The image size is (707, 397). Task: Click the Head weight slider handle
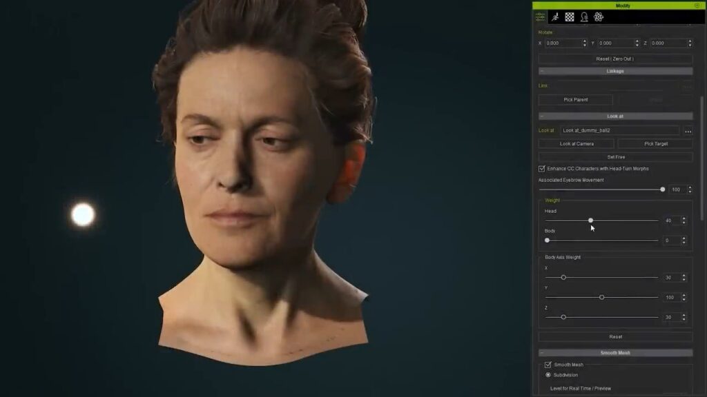pyautogui.click(x=590, y=221)
